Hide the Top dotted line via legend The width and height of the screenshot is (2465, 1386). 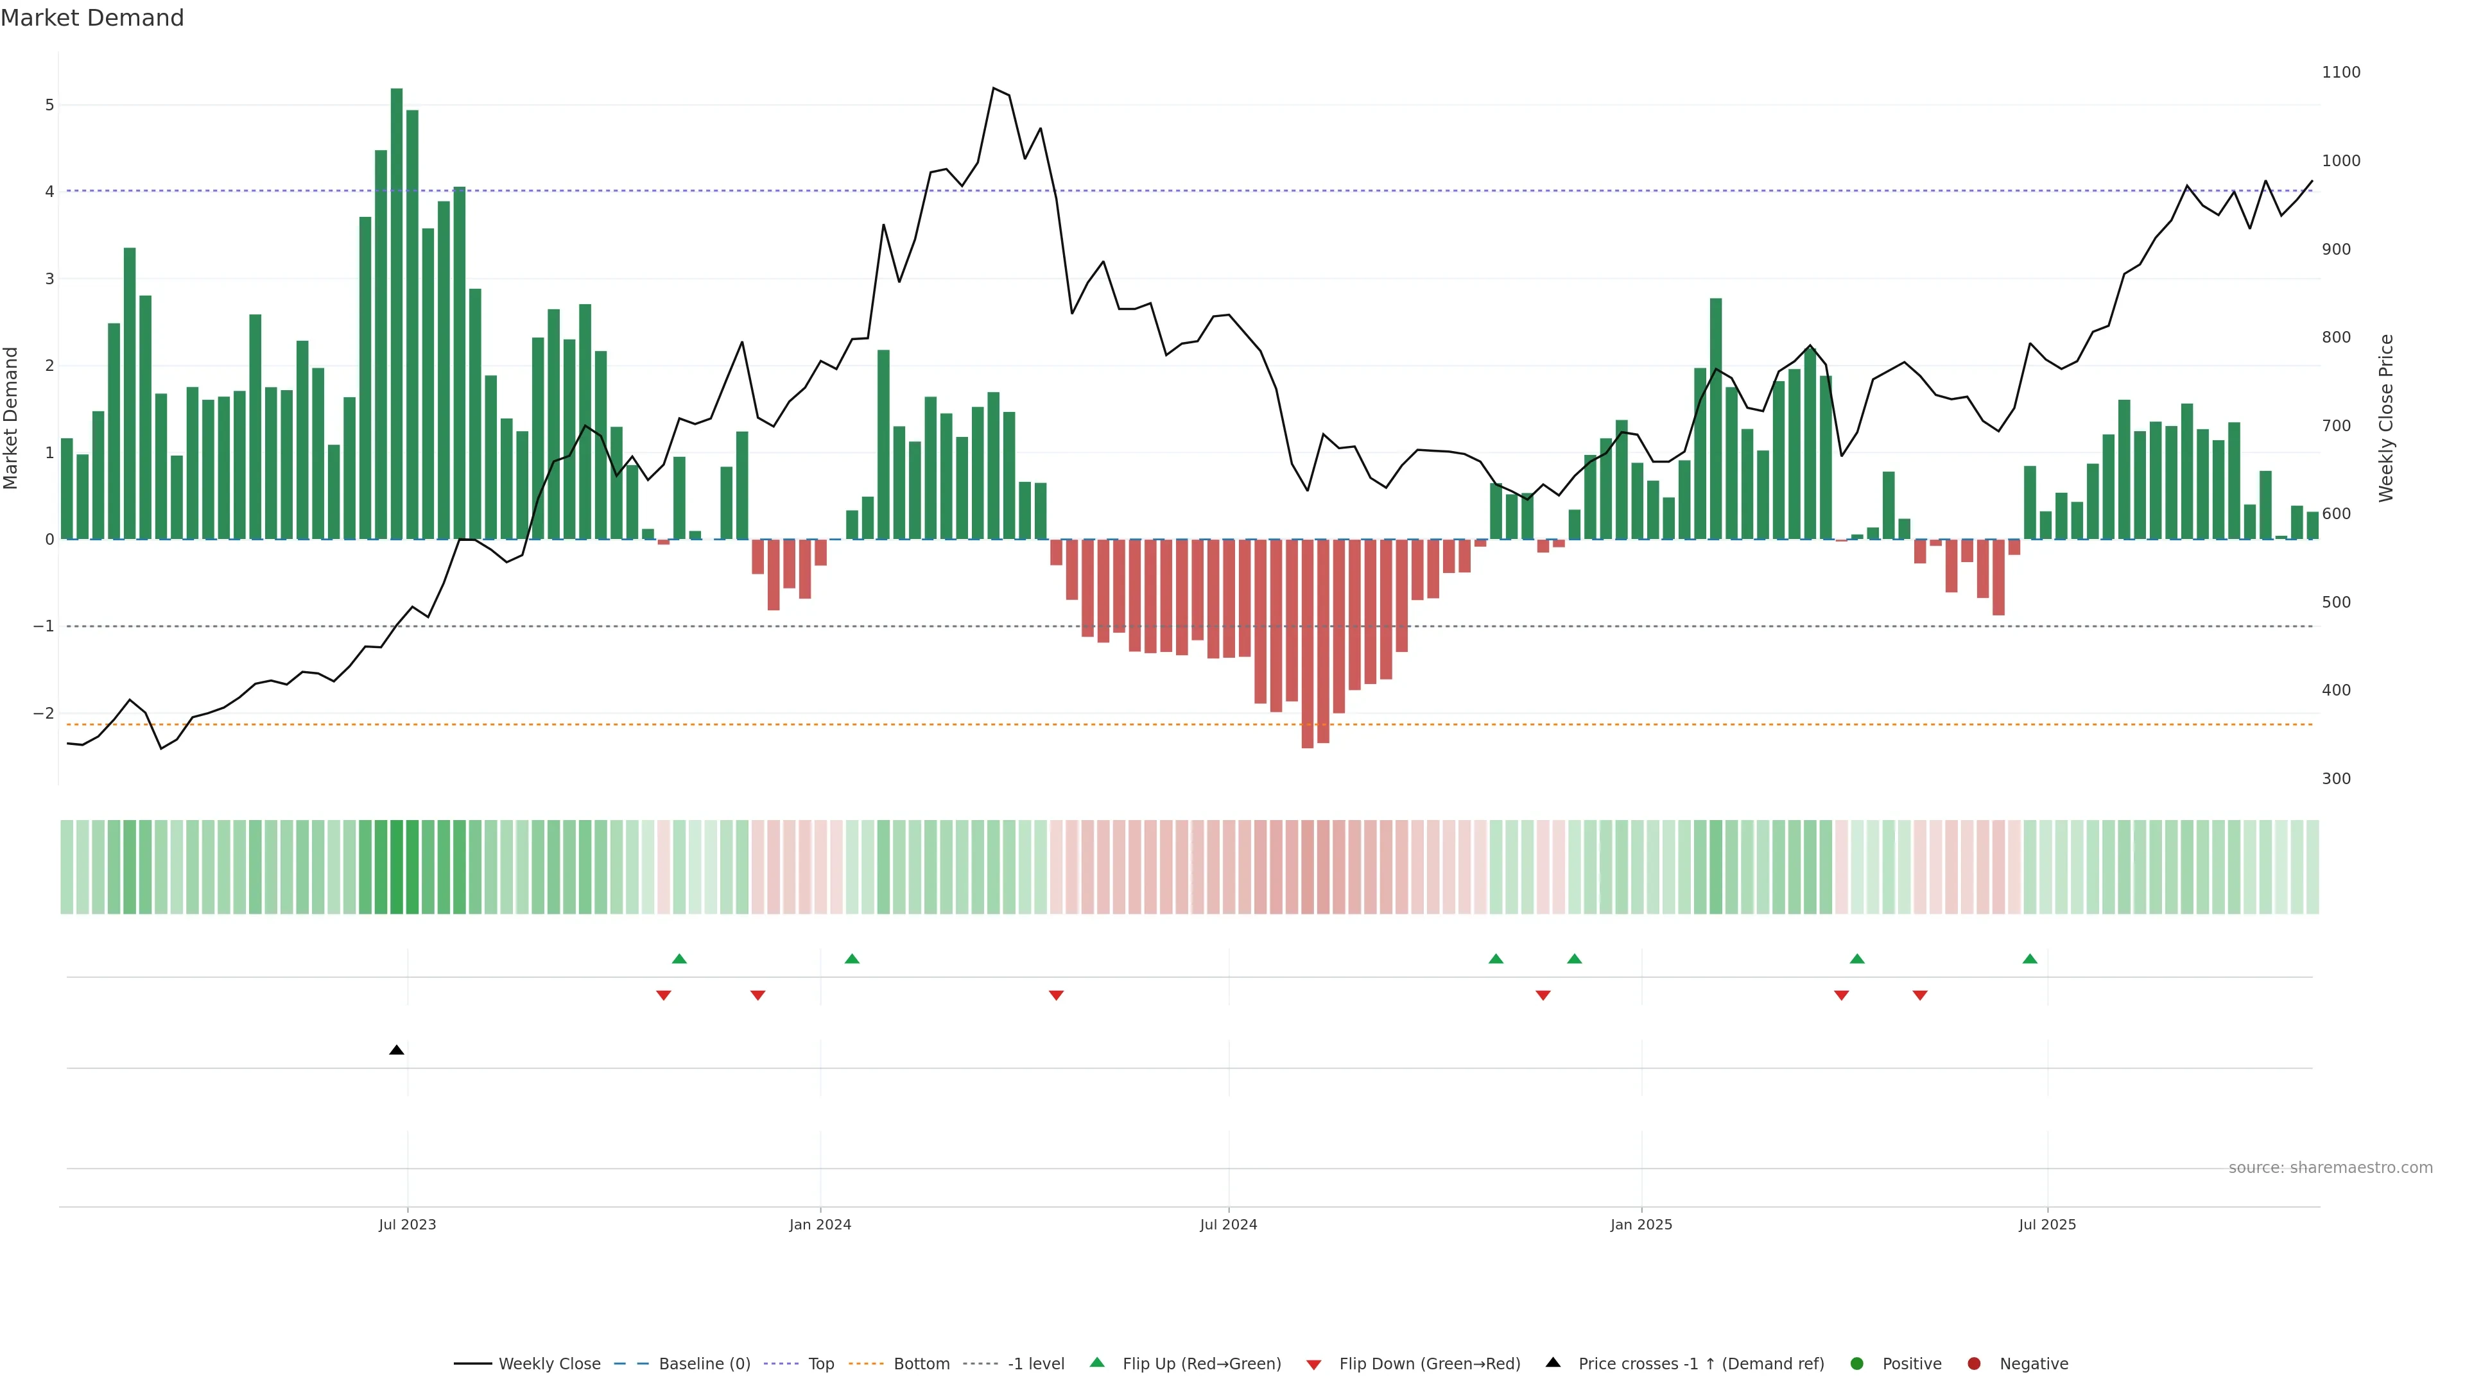(820, 1363)
